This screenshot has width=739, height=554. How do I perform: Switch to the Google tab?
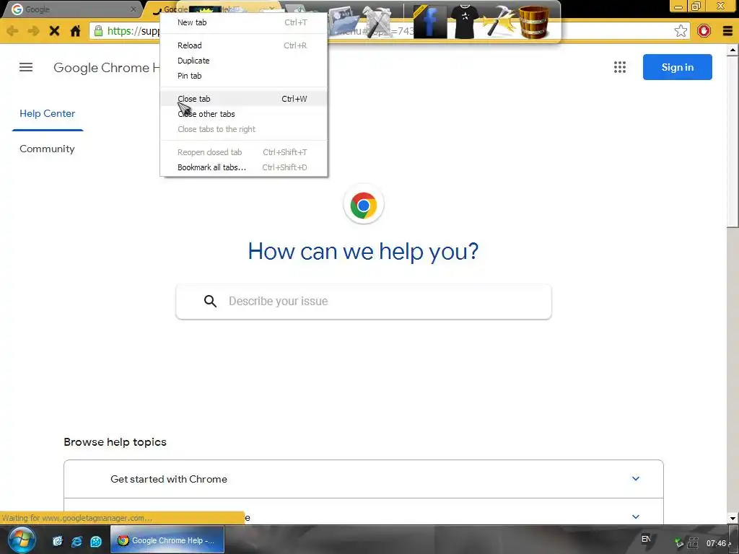(71, 9)
